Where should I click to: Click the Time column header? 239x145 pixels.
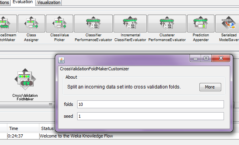tap(23, 128)
